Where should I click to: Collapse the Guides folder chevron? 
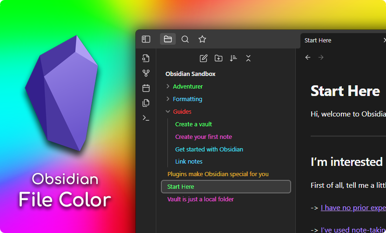pos(168,111)
